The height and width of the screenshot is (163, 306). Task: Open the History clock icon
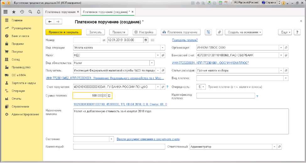pyautogui.click(x=22, y=12)
